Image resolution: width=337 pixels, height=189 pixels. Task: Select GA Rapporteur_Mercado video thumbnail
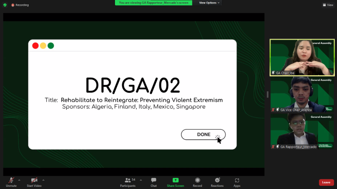coord(302,131)
